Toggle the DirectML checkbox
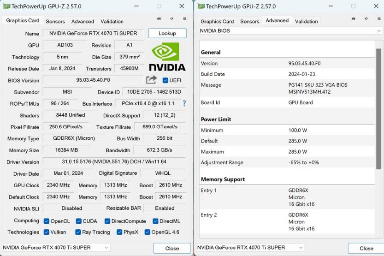 (x=155, y=221)
